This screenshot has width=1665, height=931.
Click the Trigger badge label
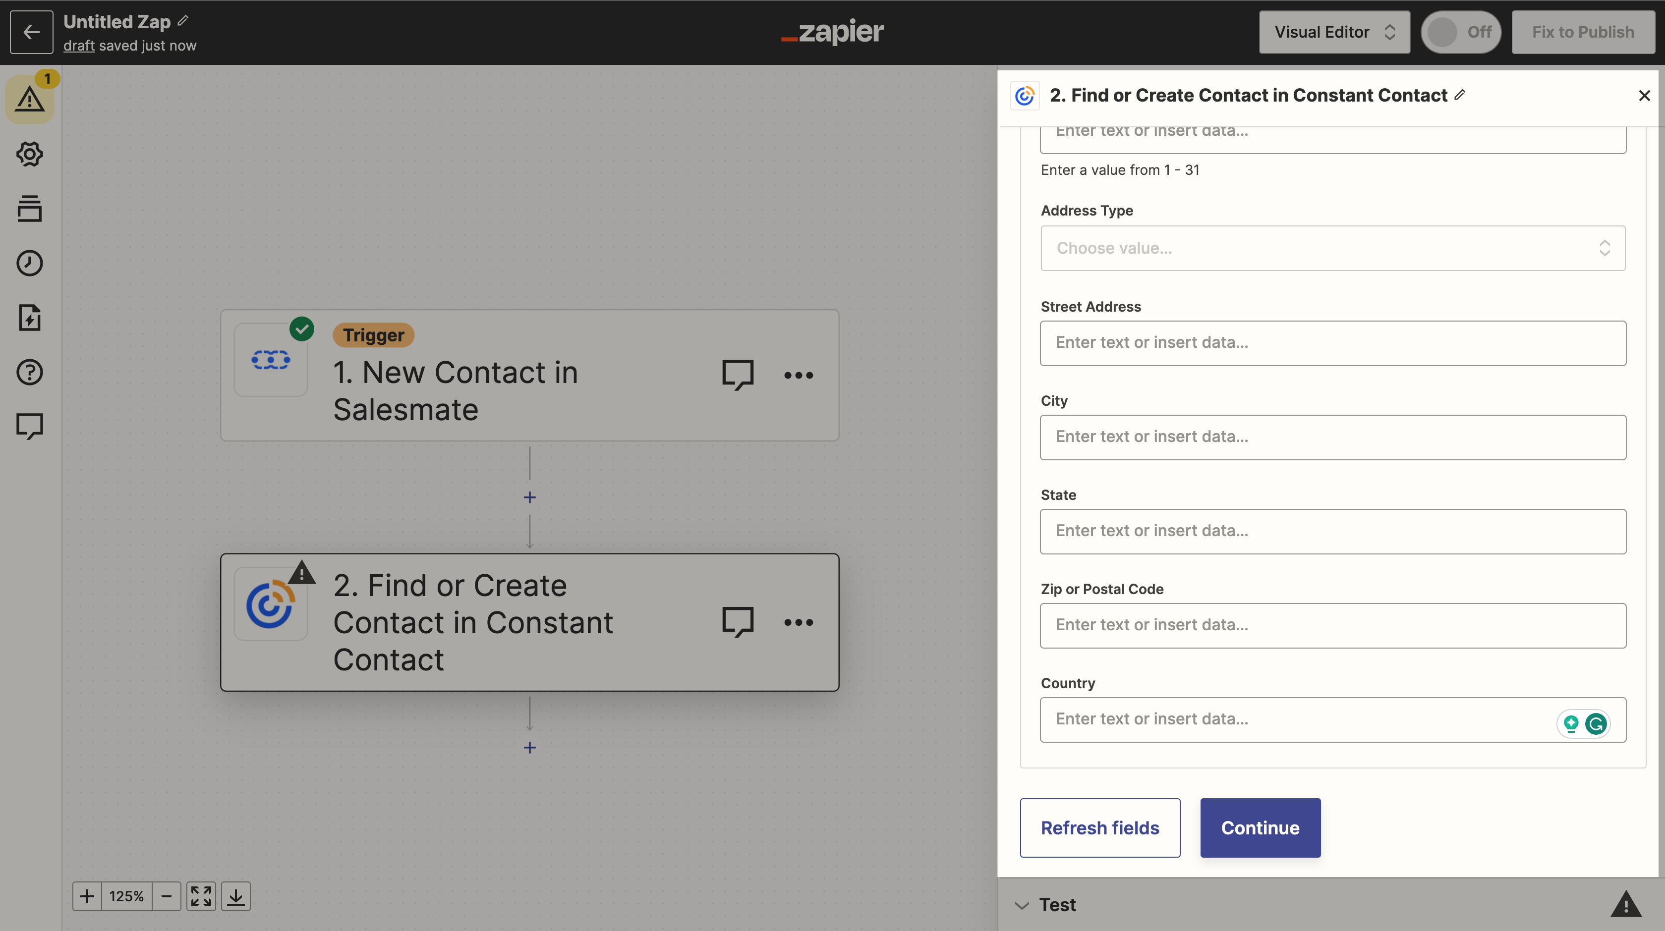coord(374,334)
